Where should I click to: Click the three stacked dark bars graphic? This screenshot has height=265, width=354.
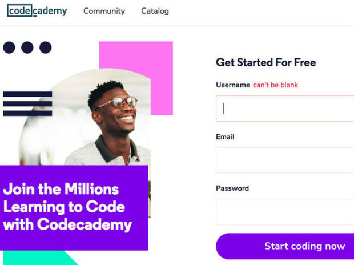coord(27,104)
